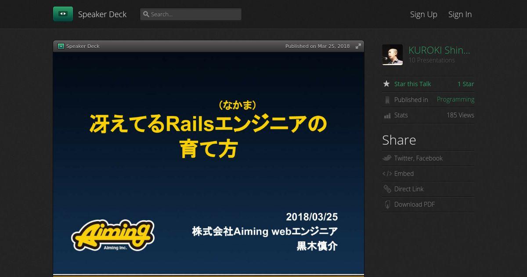Open KUROKI Shin... author avatar
527x277 pixels.
point(392,55)
